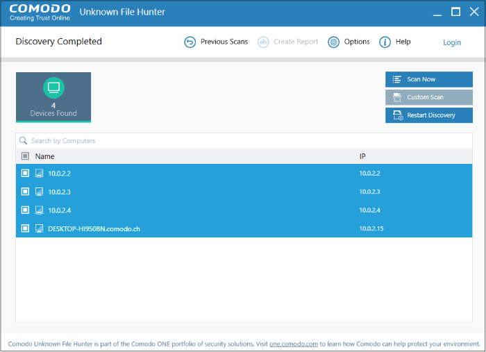Click computer icon beside DESKTOP-HI950BN.comodo.ch
486x352 pixels.
click(39, 228)
